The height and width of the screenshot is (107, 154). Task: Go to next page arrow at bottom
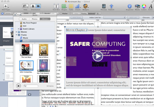[x=53, y=106]
